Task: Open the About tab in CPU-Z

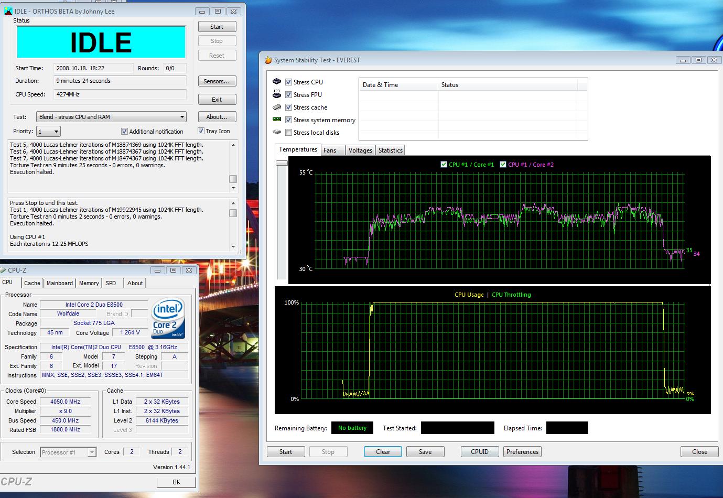Action: 135,283
